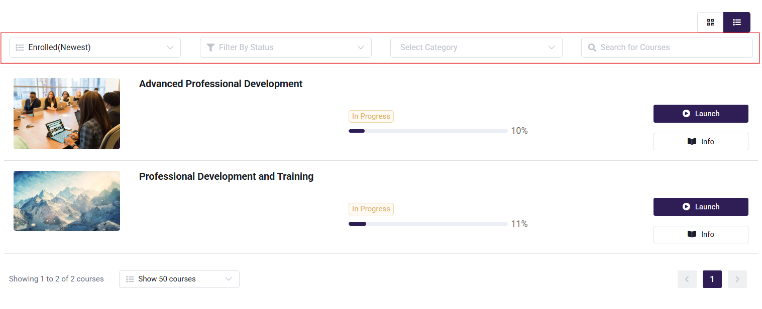Screen dimensions: 762x309
Task: Switch to grid view icon
Action: click(710, 23)
